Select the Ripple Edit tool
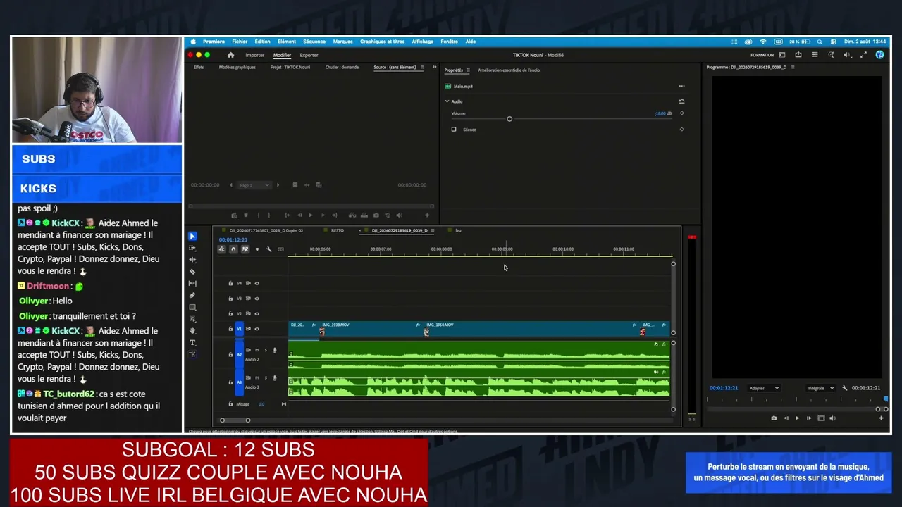 [x=192, y=260]
